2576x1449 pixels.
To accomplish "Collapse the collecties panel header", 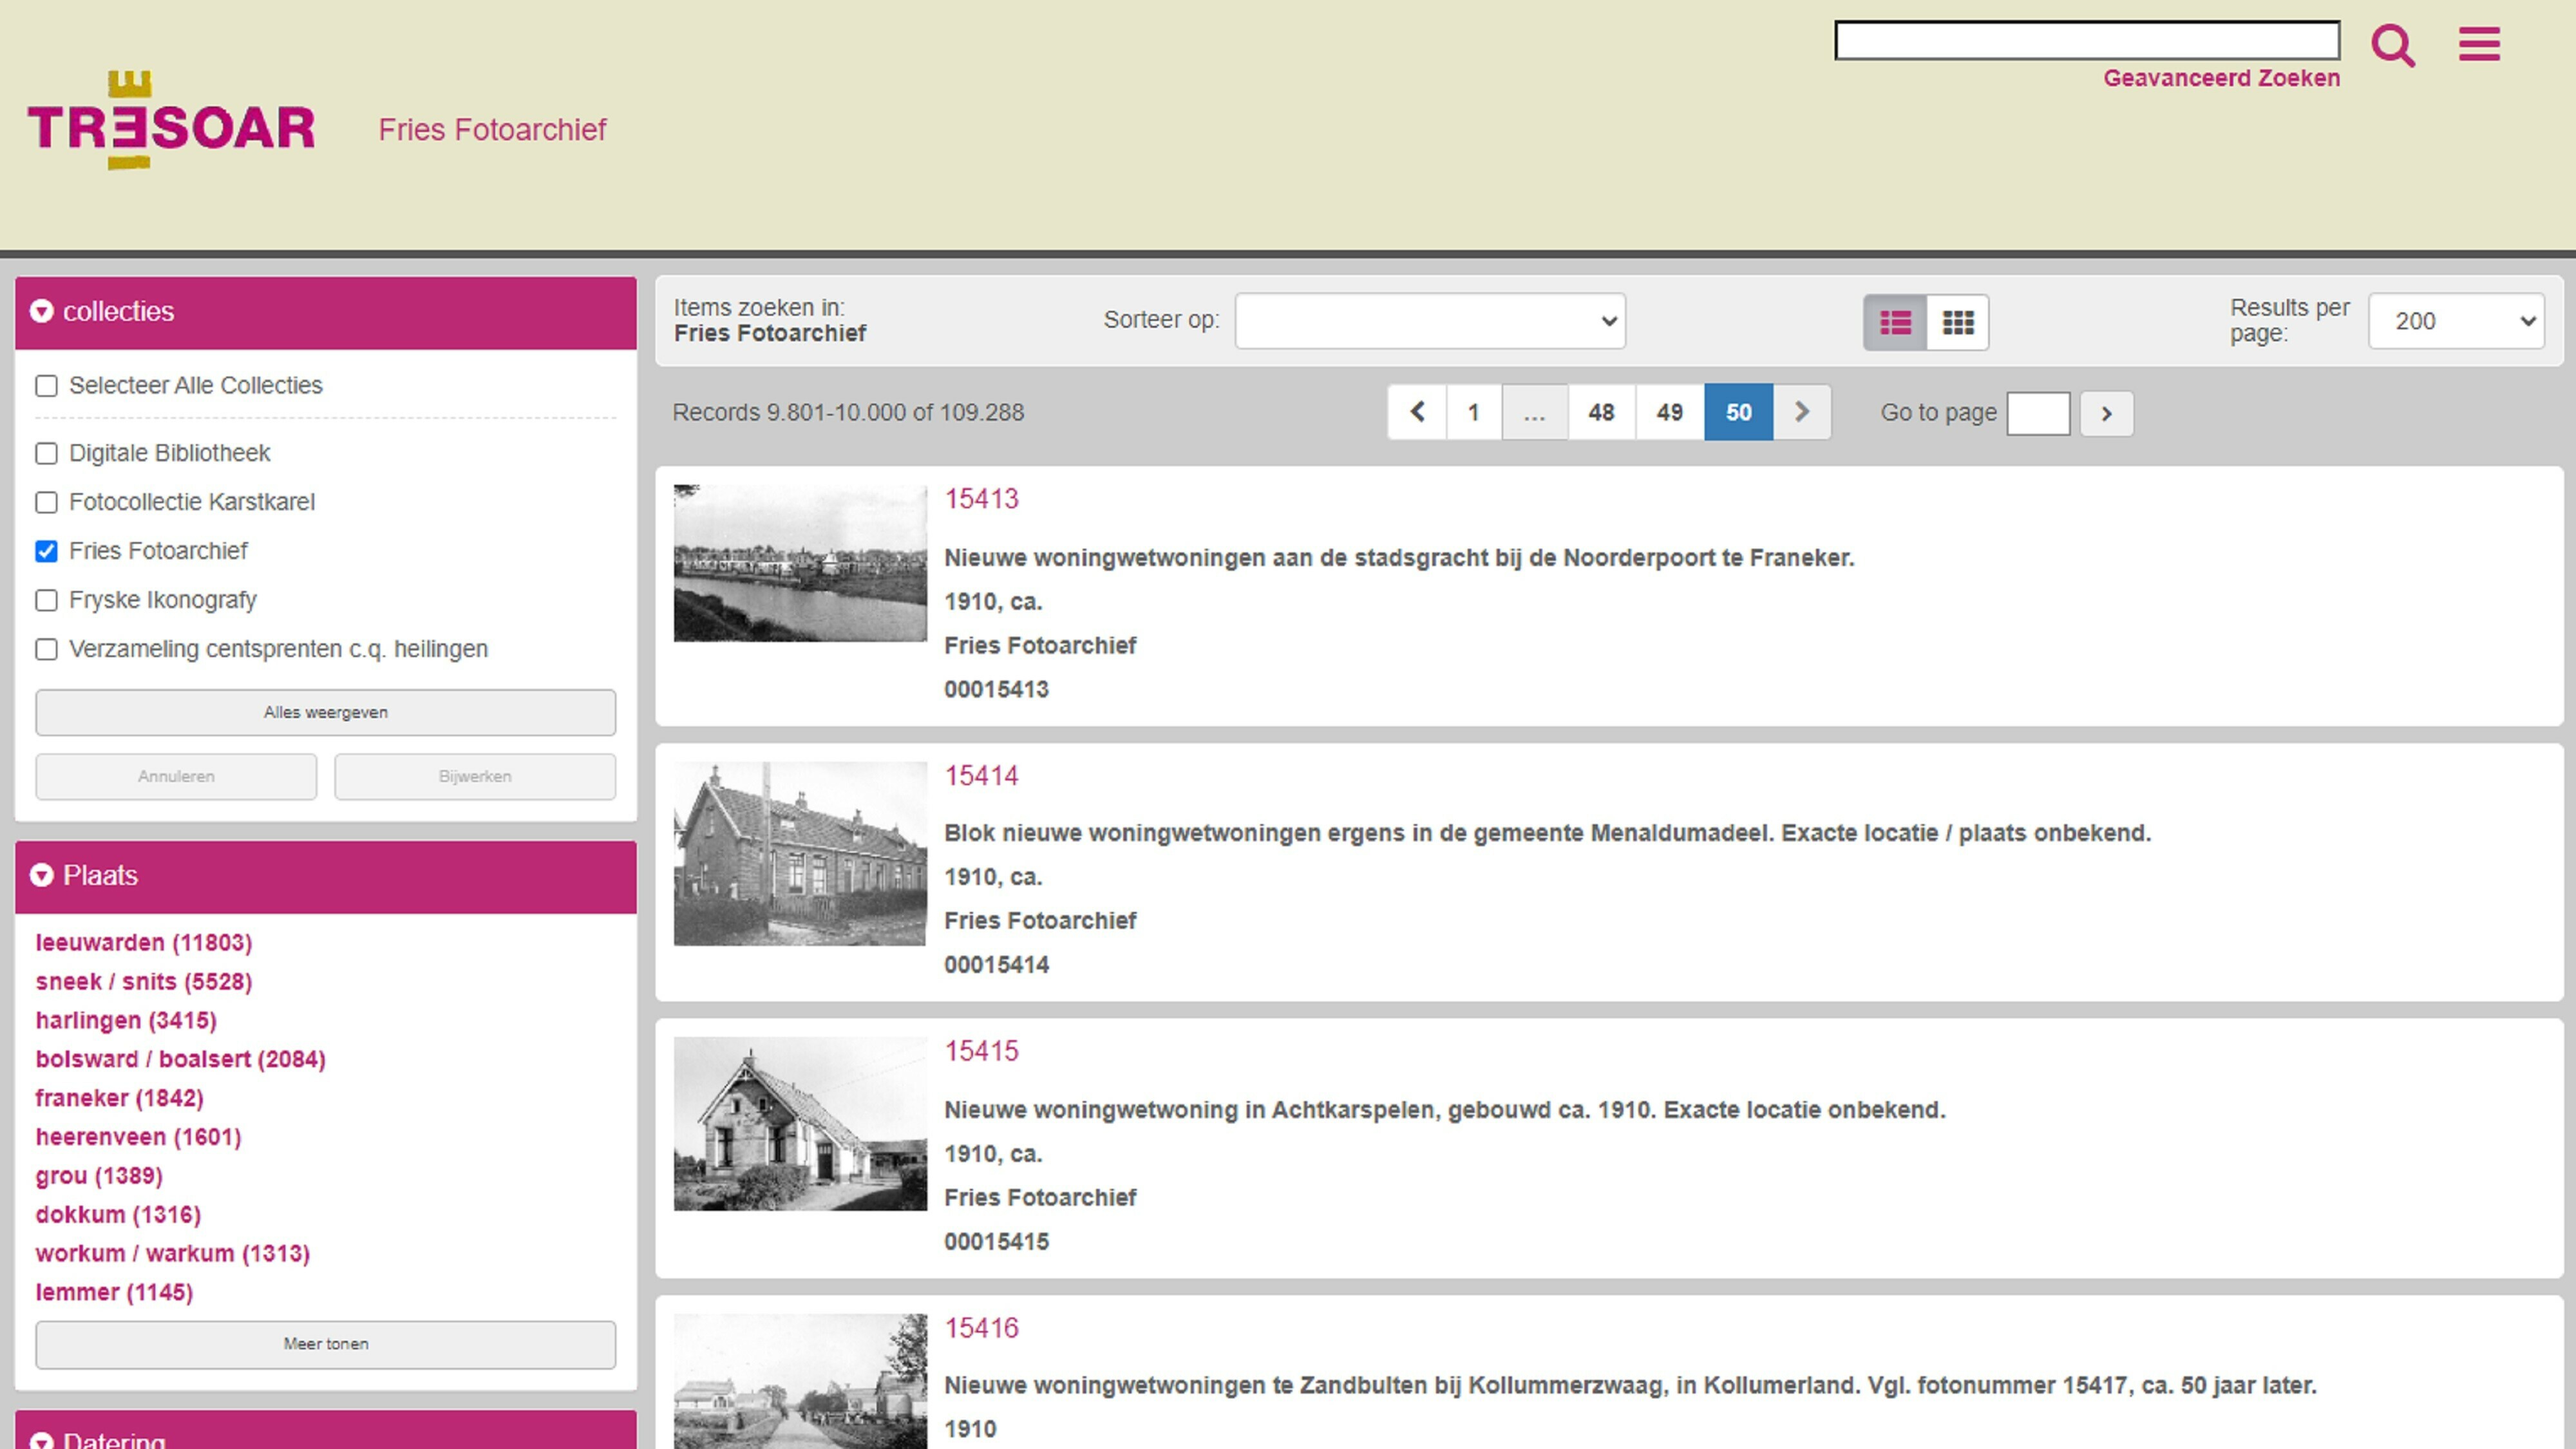I will pyautogui.click(x=325, y=312).
